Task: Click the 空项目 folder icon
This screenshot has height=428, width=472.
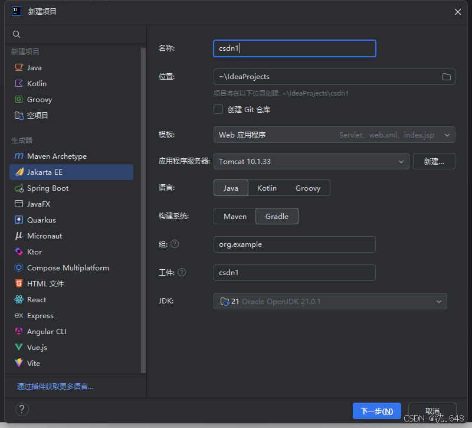Action: (x=19, y=115)
